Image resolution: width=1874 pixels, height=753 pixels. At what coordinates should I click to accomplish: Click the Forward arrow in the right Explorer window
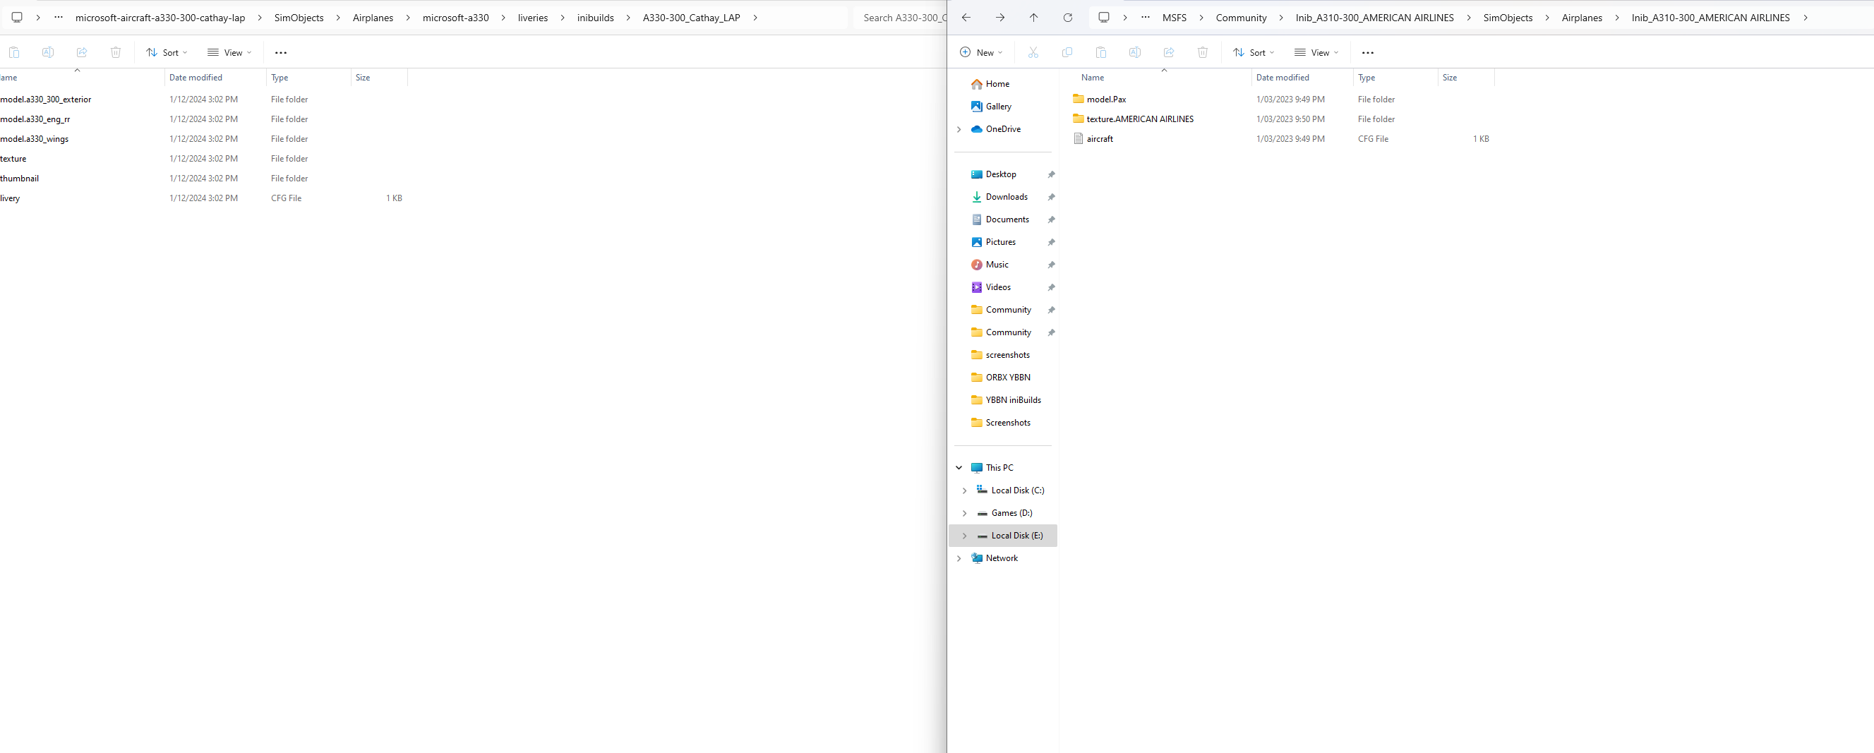tap(1000, 18)
